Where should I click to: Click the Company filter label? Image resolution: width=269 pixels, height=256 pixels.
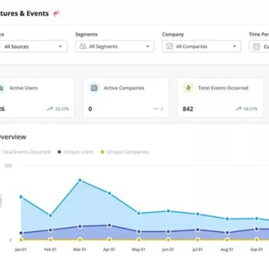[x=173, y=35]
